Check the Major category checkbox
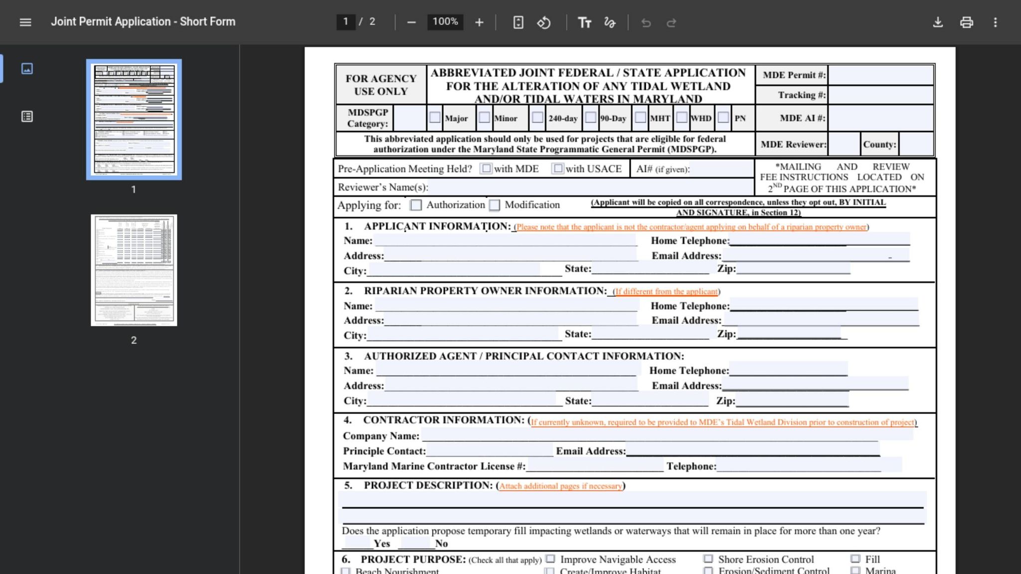The height and width of the screenshot is (574, 1021). tap(435, 118)
